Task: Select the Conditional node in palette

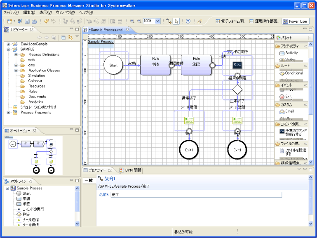Action: coord(291,73)
